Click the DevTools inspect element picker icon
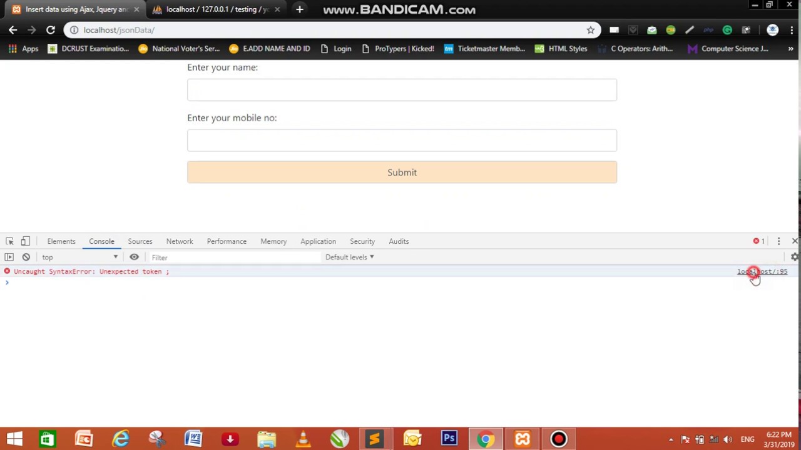This screenshot has width=801, height=450. point(9,241)
